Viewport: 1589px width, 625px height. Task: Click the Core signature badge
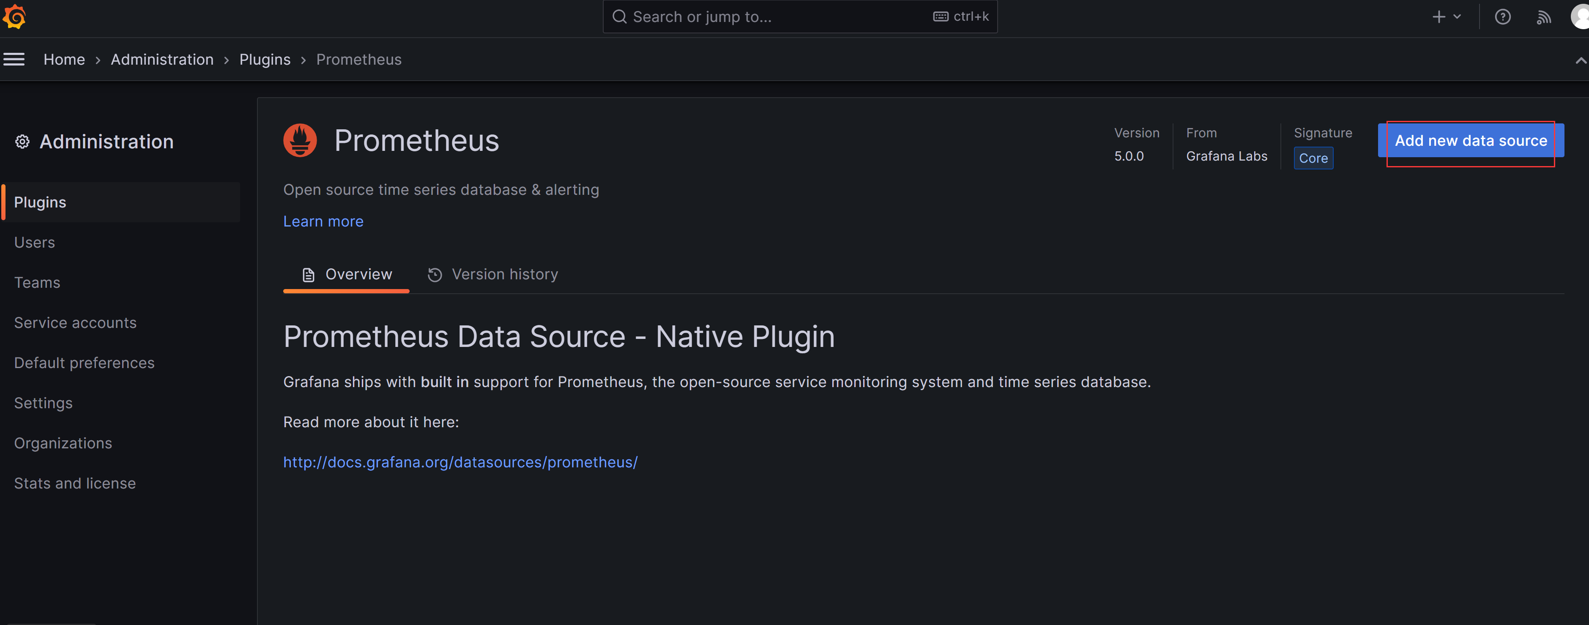click(1313, 158)
